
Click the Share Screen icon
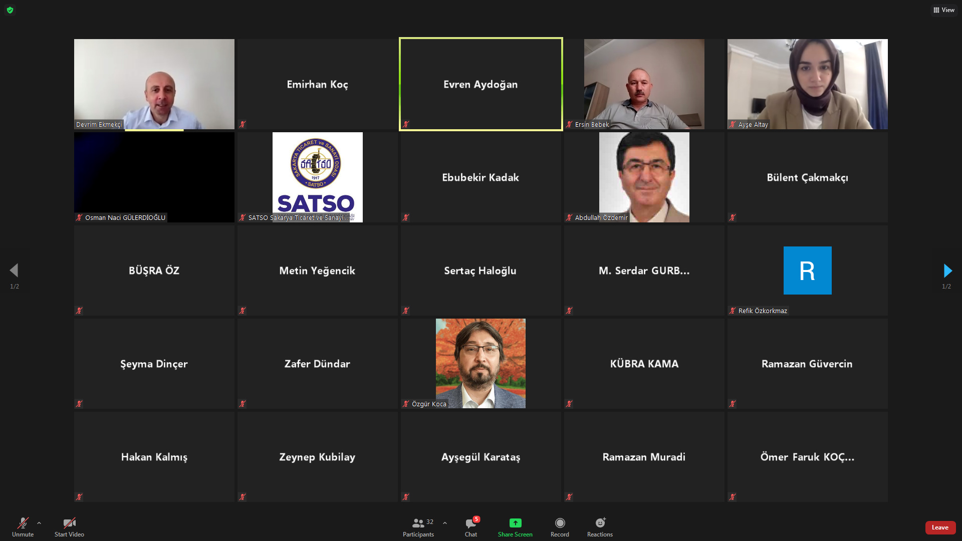click(515, 523)
